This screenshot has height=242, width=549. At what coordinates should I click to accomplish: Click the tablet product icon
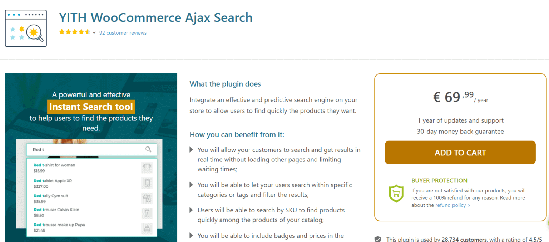[x=147, y=183]
